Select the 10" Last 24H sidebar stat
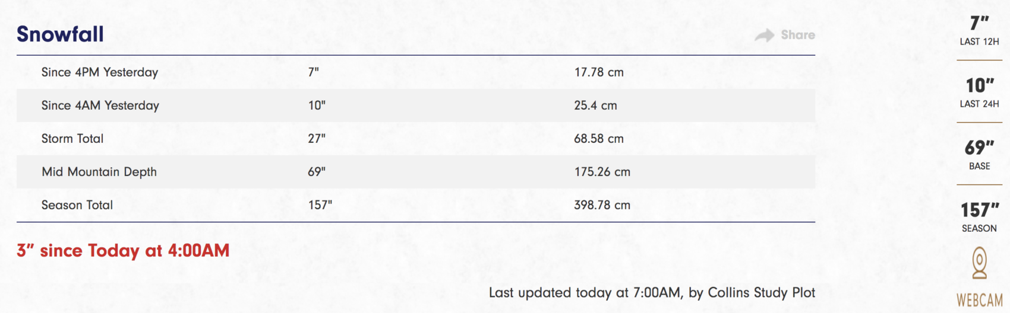 tap(979, 93)
